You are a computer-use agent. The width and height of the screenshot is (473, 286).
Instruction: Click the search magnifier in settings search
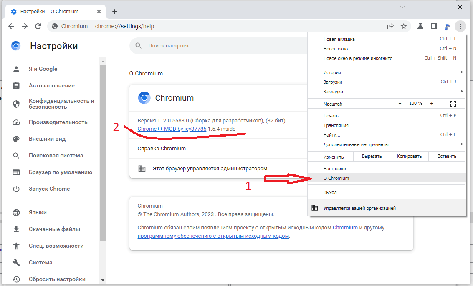[139, 46]
